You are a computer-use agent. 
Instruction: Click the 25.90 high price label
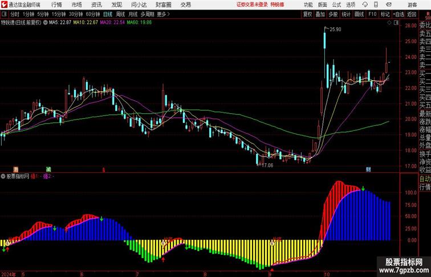pyautogui.click(x=335, y=30)
